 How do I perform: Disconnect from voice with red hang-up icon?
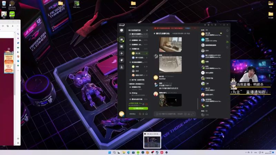[146, 104]
